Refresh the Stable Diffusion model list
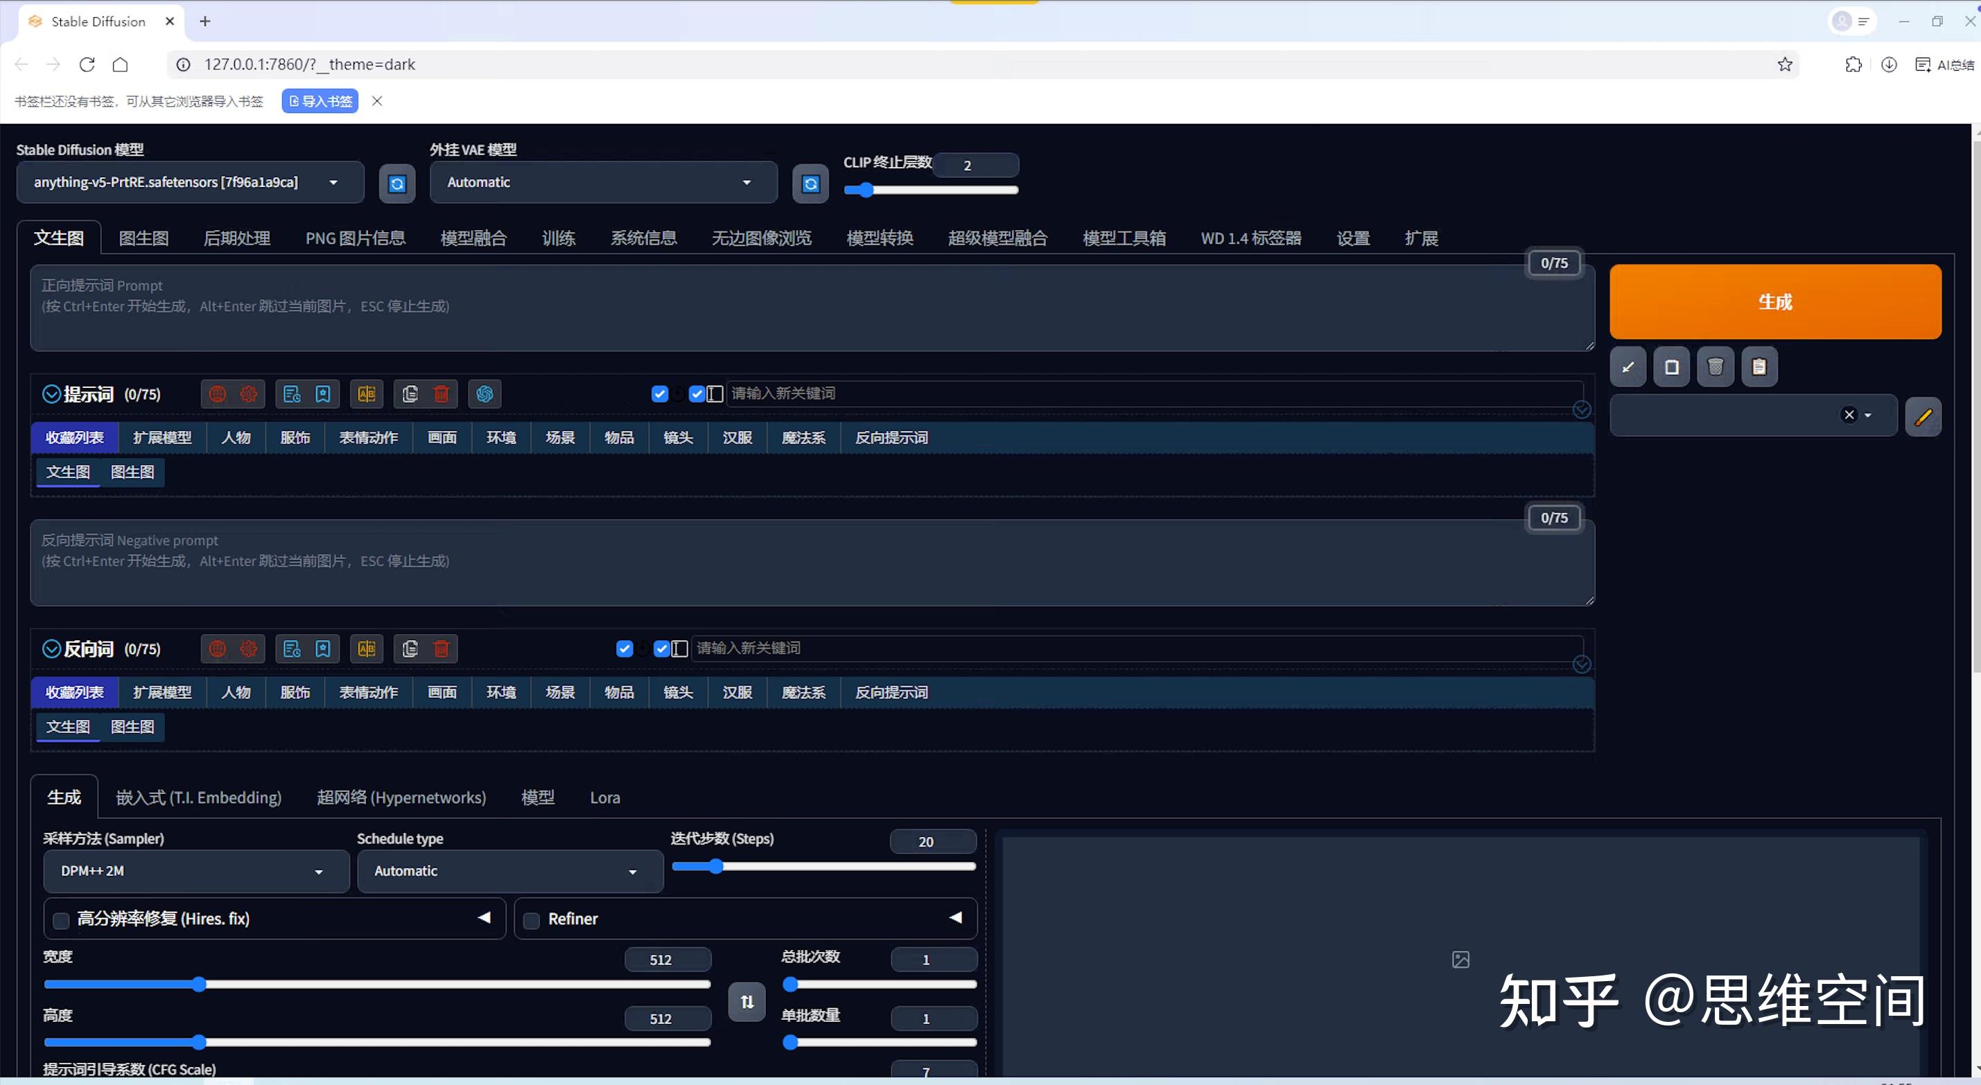The height and width of the screenshot is (1085, 1981). coord(396,183)
